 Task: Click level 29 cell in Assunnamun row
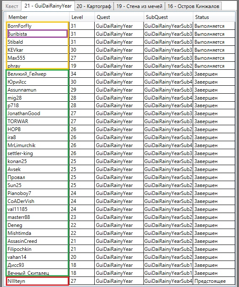[82, 90]
